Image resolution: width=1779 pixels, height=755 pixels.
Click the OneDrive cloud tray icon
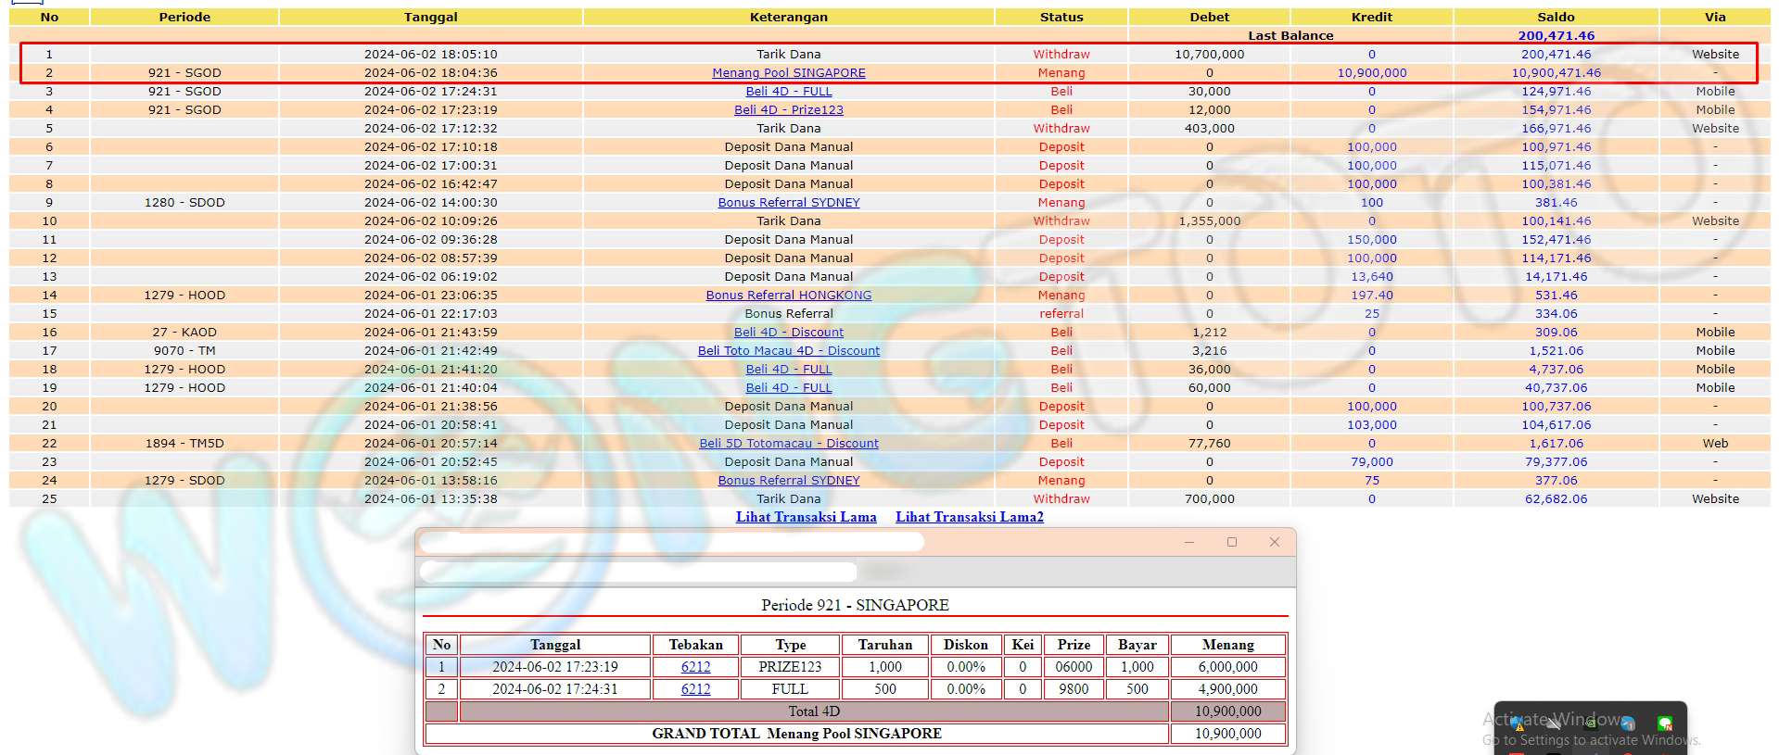[x=1554, y=724]
